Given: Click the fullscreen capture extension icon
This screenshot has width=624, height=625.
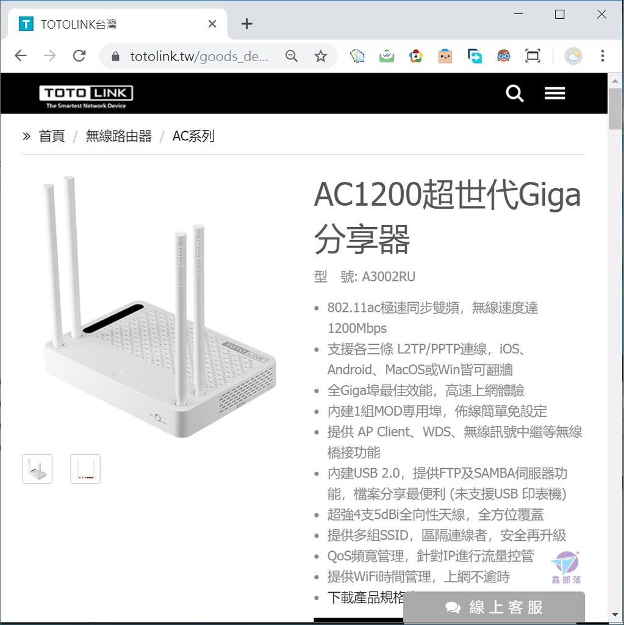Looking at the screenshot, I should click(x=533, y=56).
